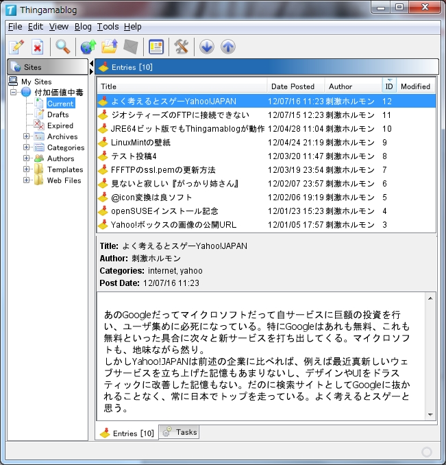Click the preview scrollbar up arrow
The width and height of the screenshot is (446, 465).
[430, 298]
